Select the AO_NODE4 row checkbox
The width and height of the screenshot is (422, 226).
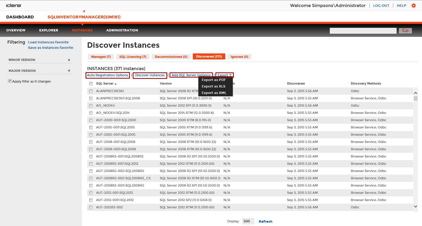pos(91,106)
